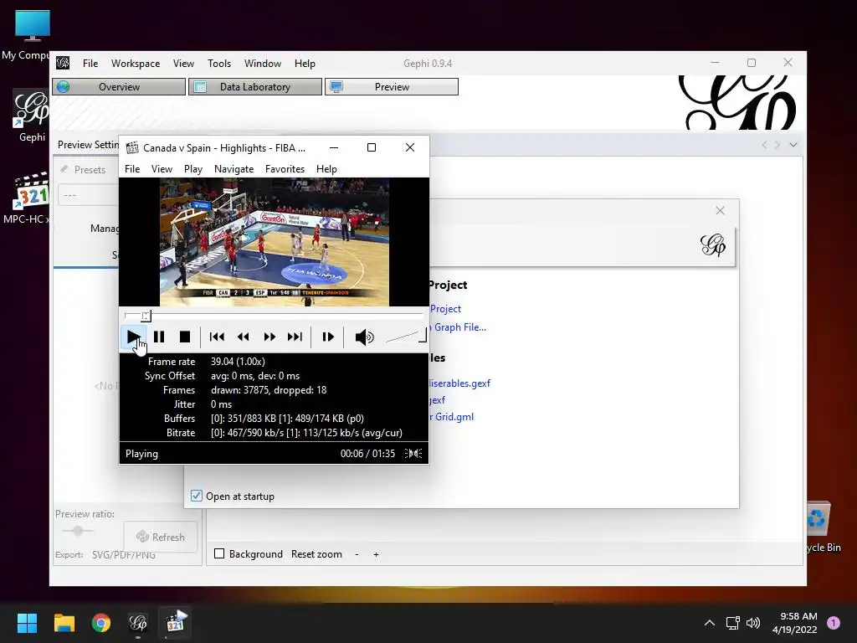Click the basketball video frame in MPC-HC
The width and height of the screenshot is (857, 643).
(275, 242)
